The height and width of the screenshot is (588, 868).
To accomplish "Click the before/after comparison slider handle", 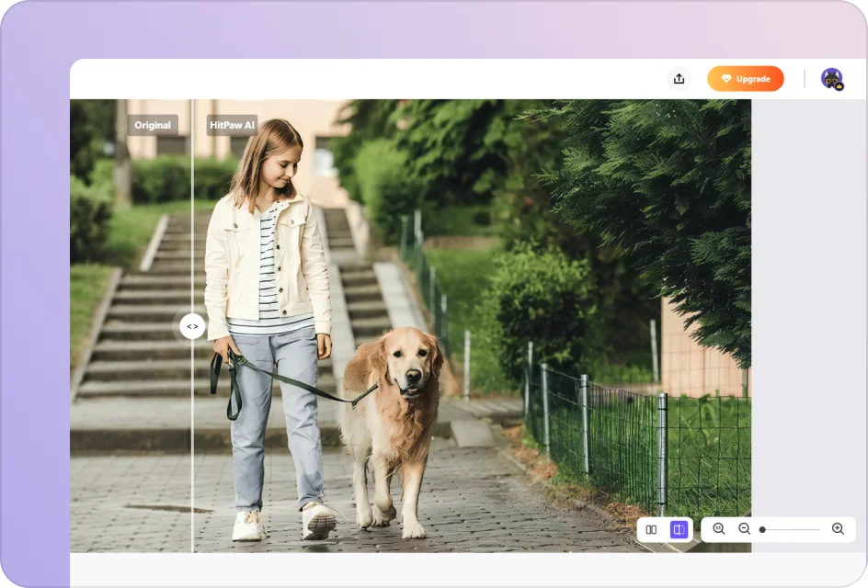I will click(x=192, y=326).
